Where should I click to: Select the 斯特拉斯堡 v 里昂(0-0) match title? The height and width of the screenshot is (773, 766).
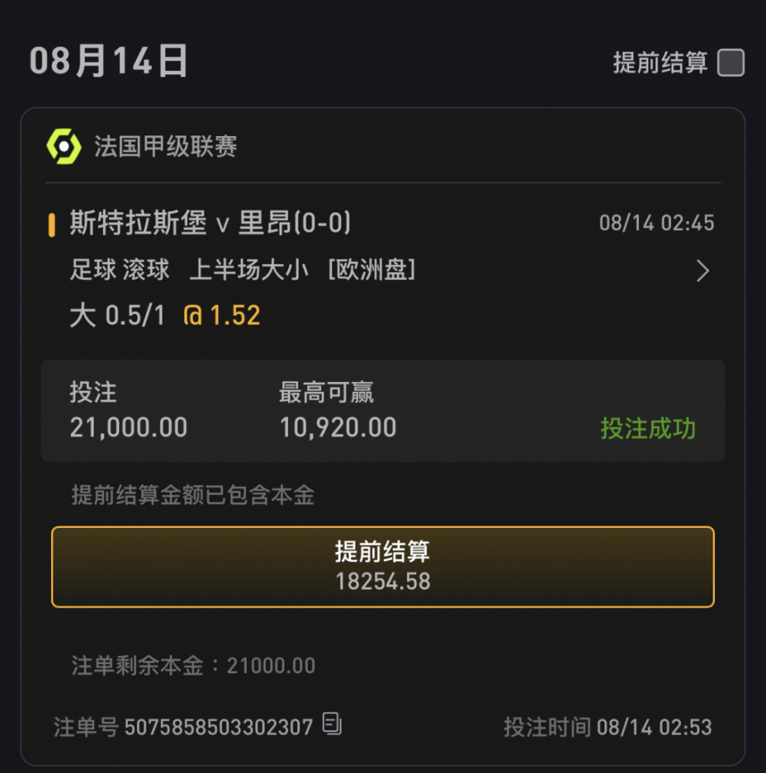pos(210,223)
